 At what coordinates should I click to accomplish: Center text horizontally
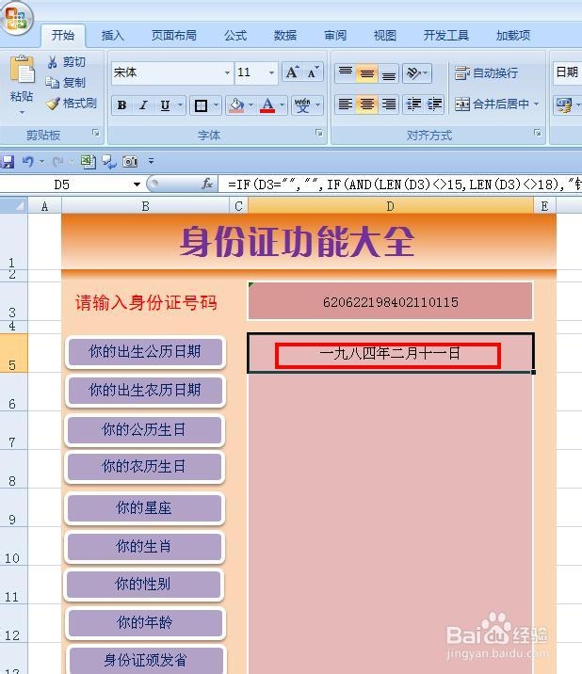pos(366,104)
